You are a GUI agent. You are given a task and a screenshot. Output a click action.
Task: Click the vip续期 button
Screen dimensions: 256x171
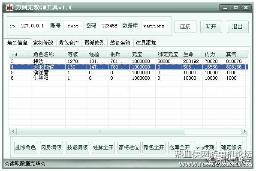click(x=205, y=147)
